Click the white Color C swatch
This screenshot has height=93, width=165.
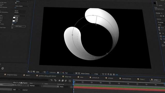[x=14, y=21]
